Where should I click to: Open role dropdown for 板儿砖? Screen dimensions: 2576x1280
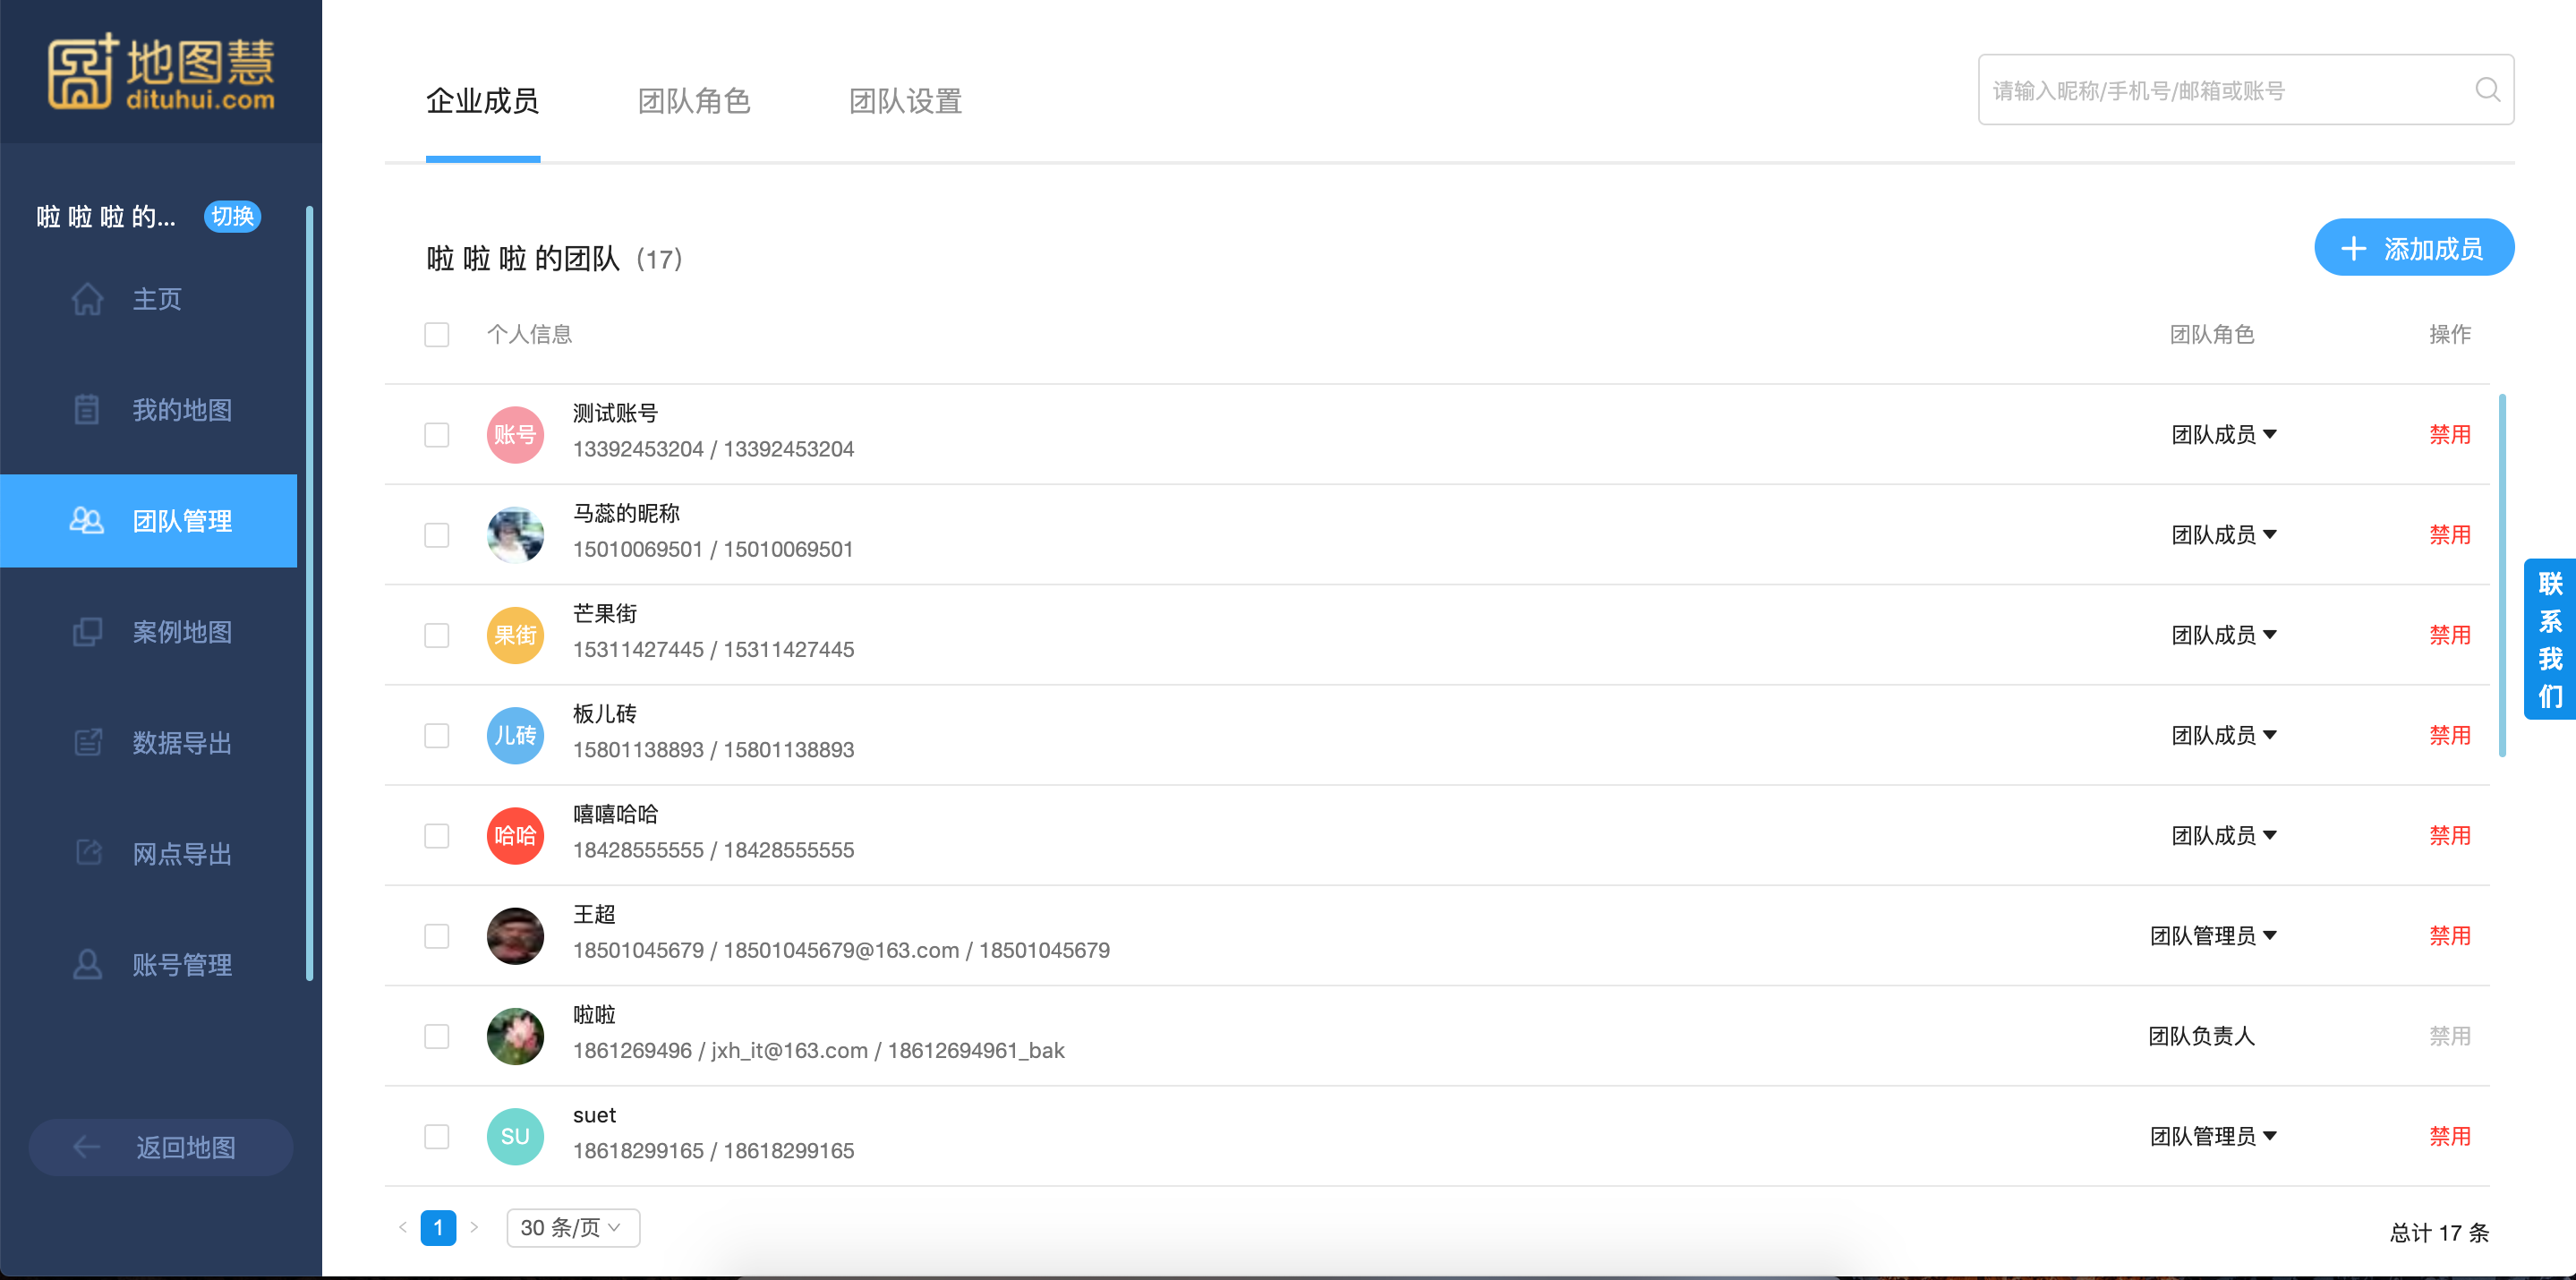2224,736
